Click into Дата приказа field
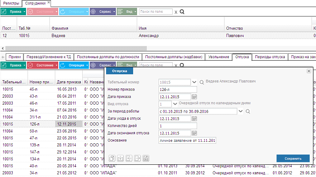 [x=175, y=97]
